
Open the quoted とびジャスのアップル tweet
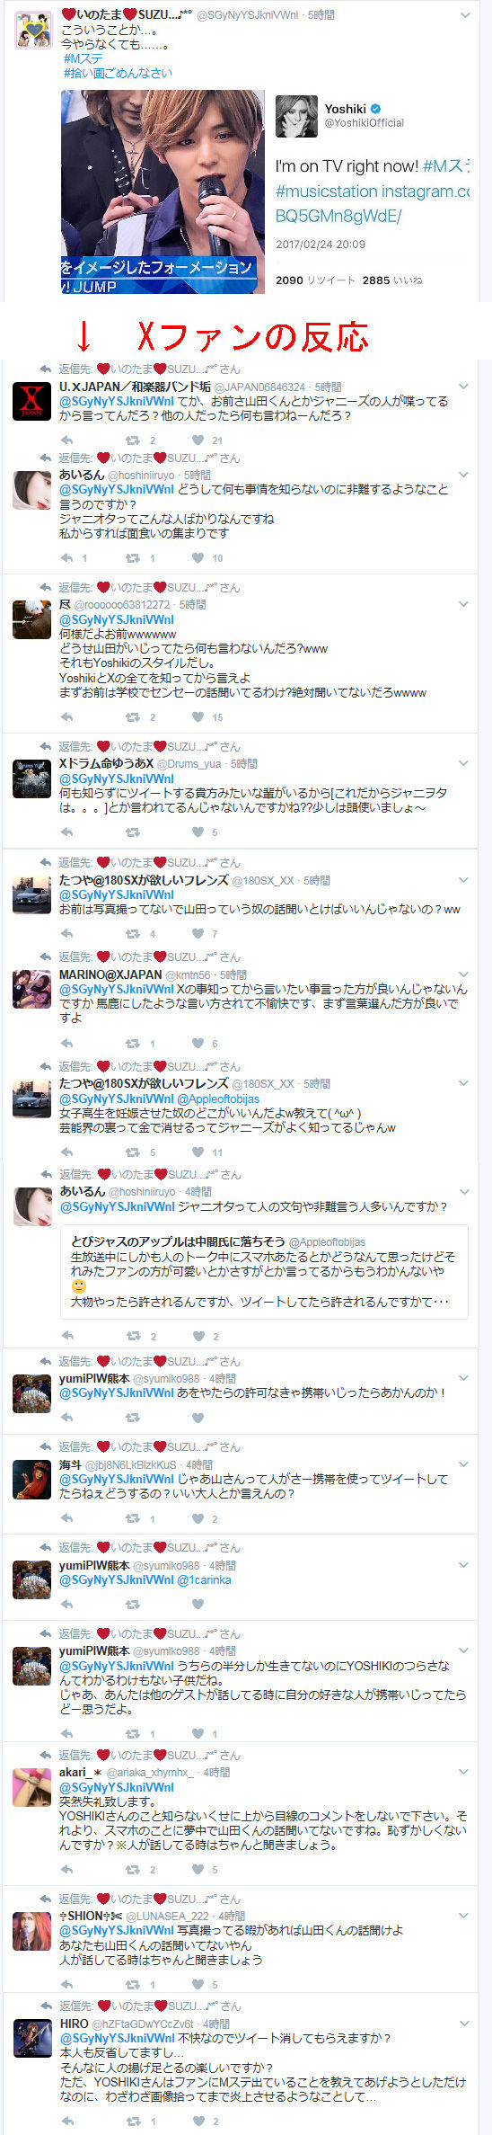tap(264, 1271)
